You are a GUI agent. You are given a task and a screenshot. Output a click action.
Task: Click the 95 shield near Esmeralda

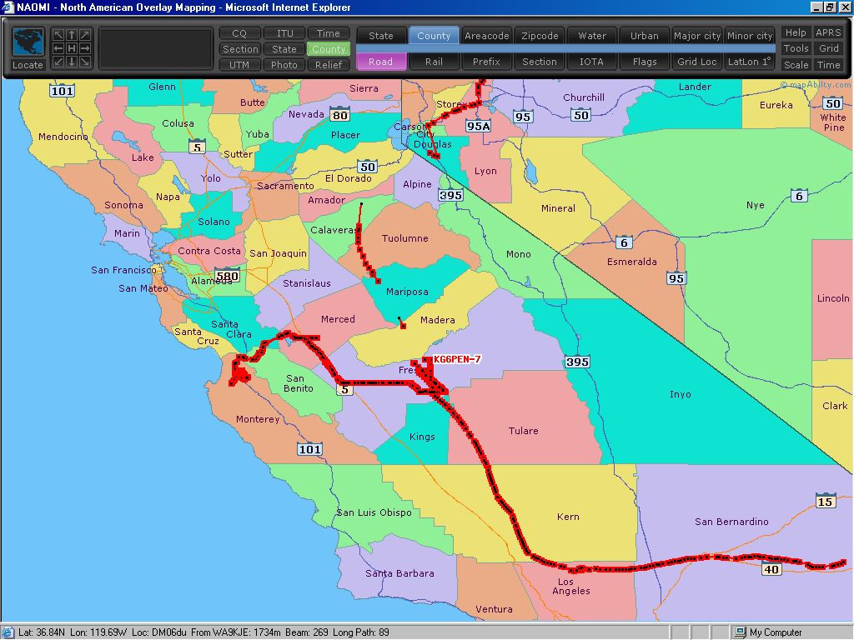(676, 278)
